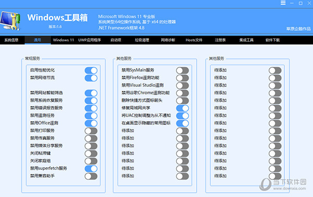Image resolution: width=313 pixels, height=197 pixels.
Task: Switch to the 系统信息 tab
Action: 11,40
